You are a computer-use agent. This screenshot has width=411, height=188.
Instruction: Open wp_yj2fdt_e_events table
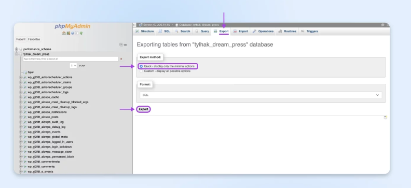[40, 172]
